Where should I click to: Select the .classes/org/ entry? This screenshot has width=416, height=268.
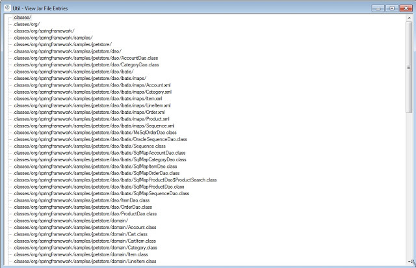[x=26, y=24]
